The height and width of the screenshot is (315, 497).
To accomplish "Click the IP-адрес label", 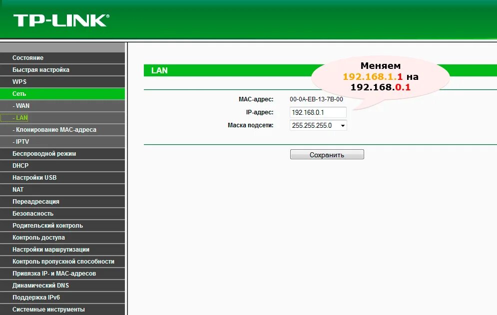I will tap(260, 112).
